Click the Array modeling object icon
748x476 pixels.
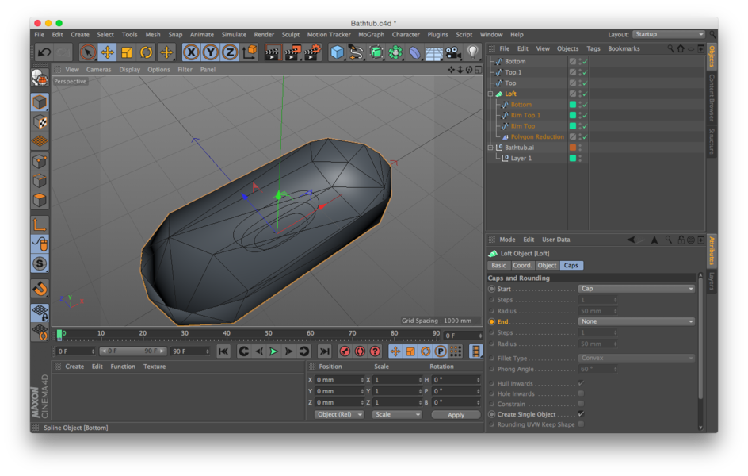tap(395, 52)
